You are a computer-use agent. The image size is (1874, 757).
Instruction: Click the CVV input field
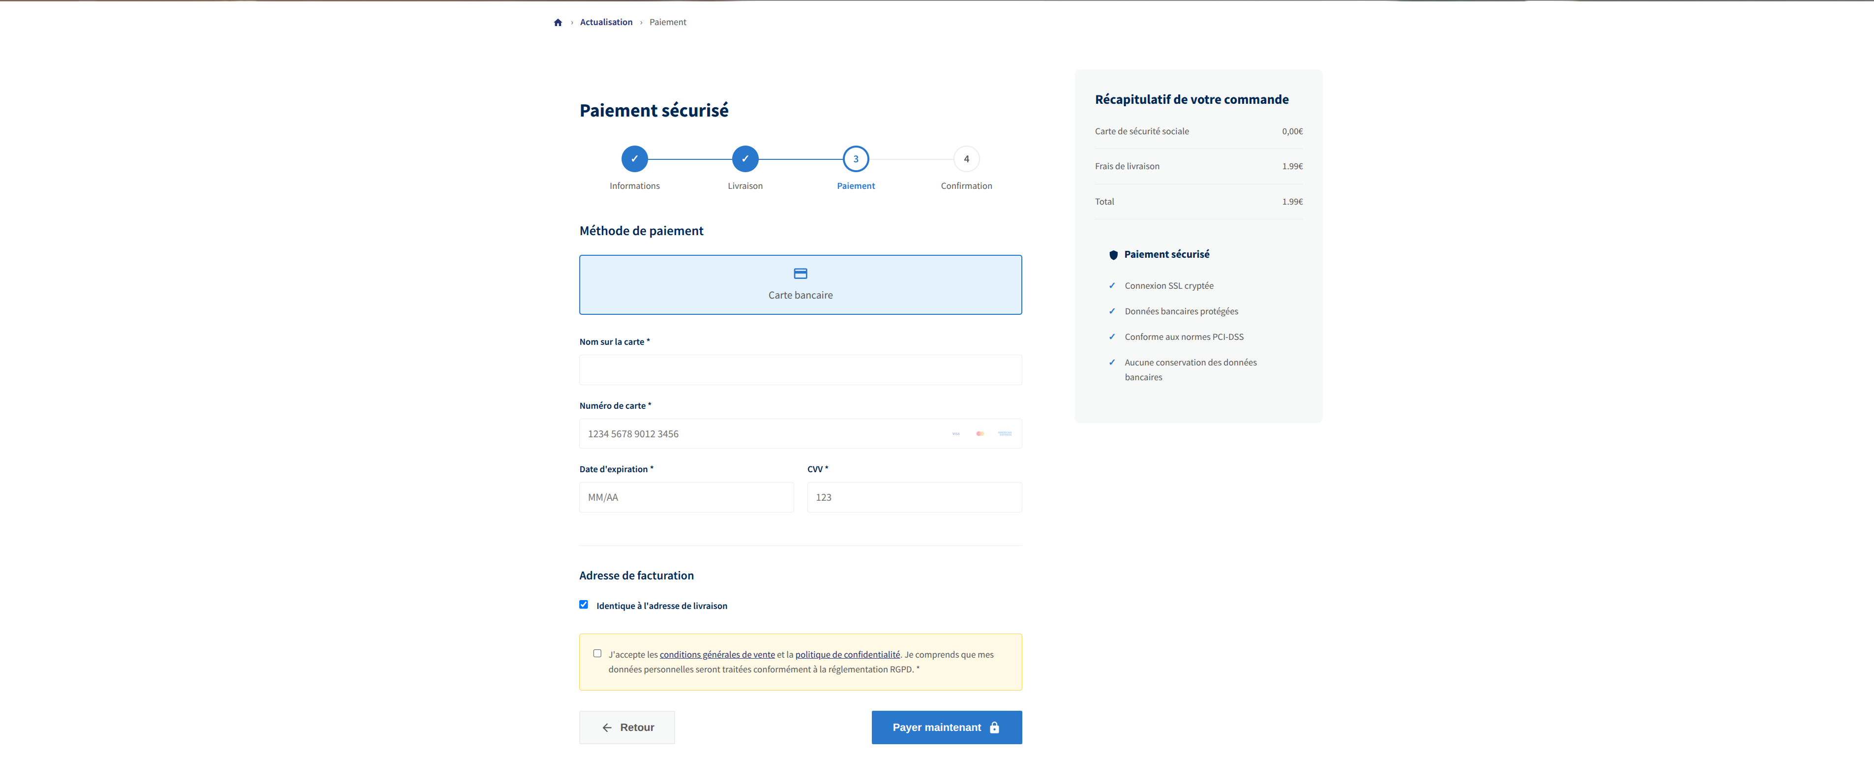point(915,497)
